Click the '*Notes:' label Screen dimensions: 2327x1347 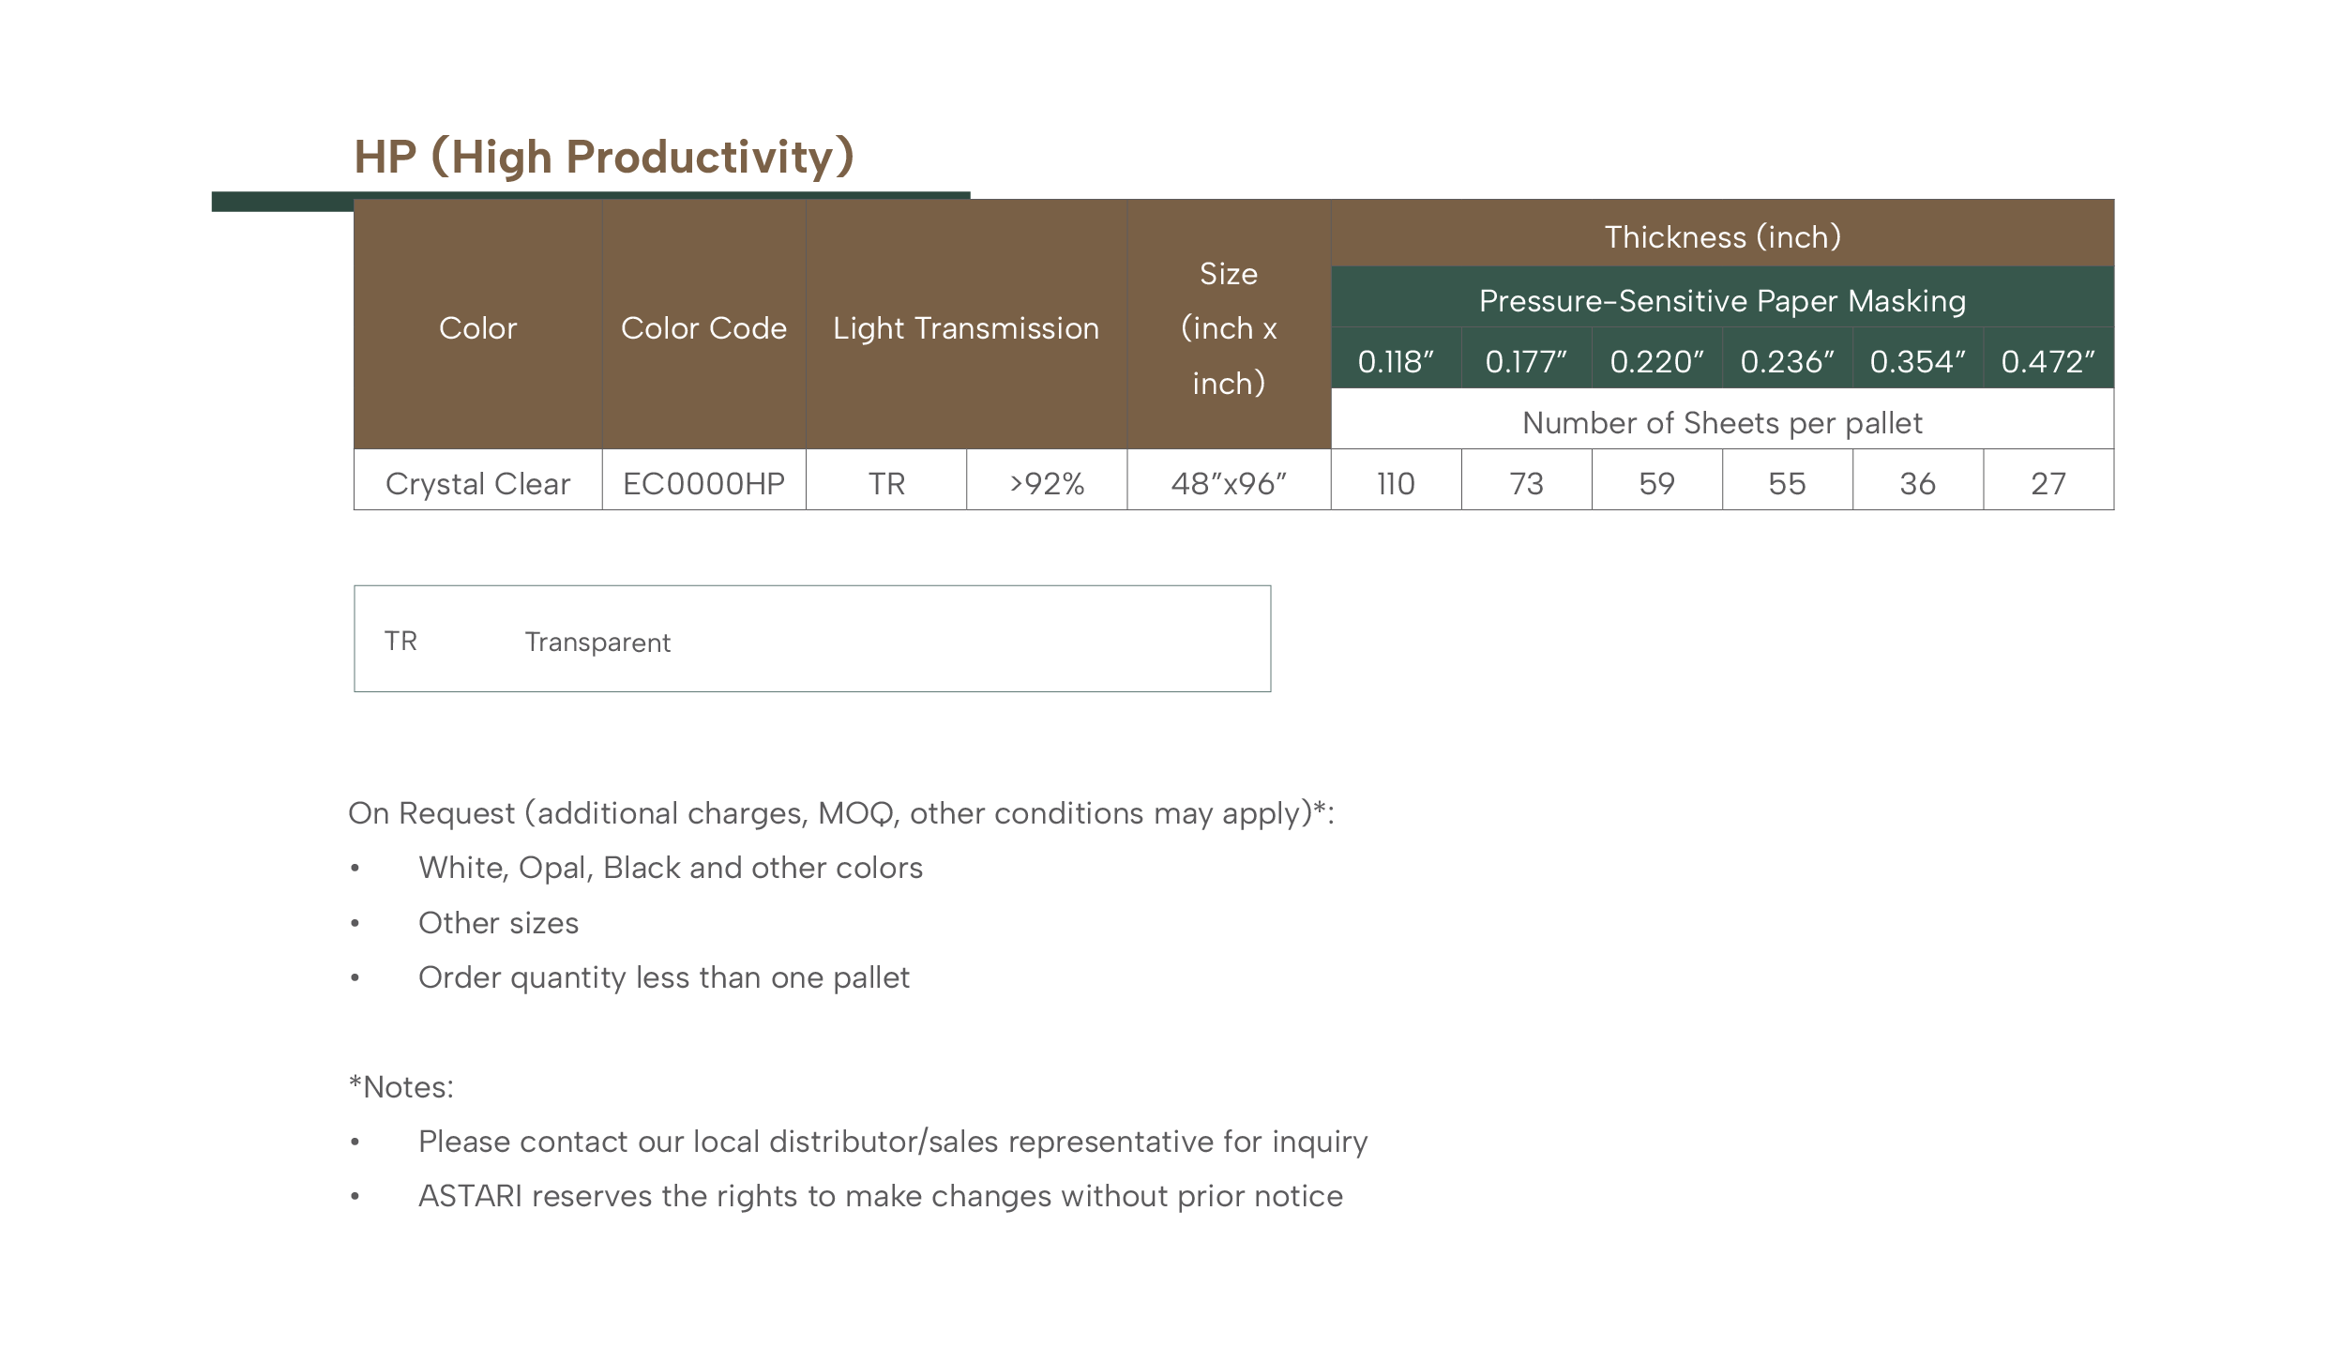400,1086
